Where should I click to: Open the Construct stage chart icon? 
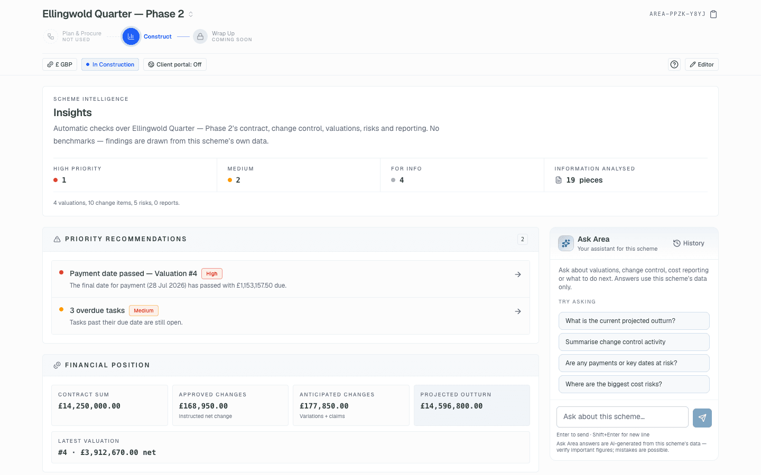(131, 36)
